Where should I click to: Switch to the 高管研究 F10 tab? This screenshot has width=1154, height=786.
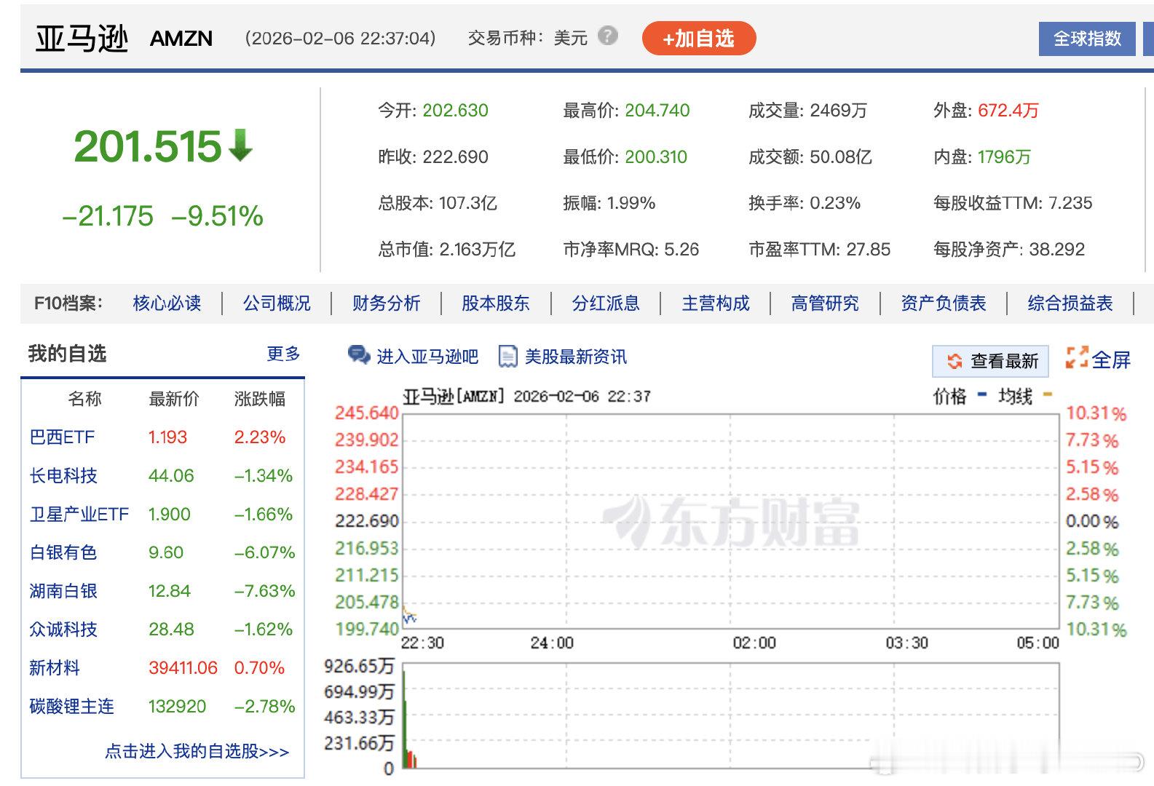click(x=825, y=303)
